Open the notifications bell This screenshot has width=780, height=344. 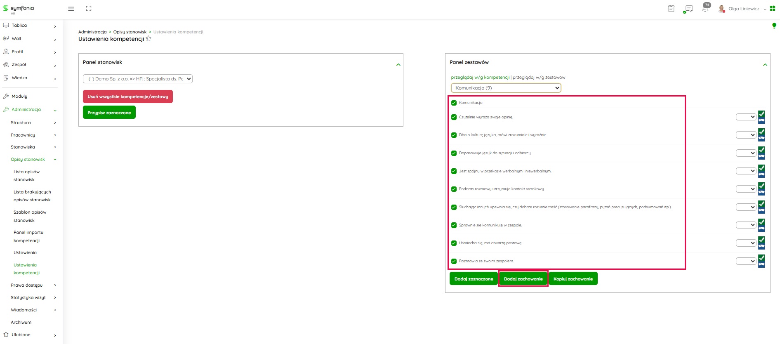pos(705,9)
